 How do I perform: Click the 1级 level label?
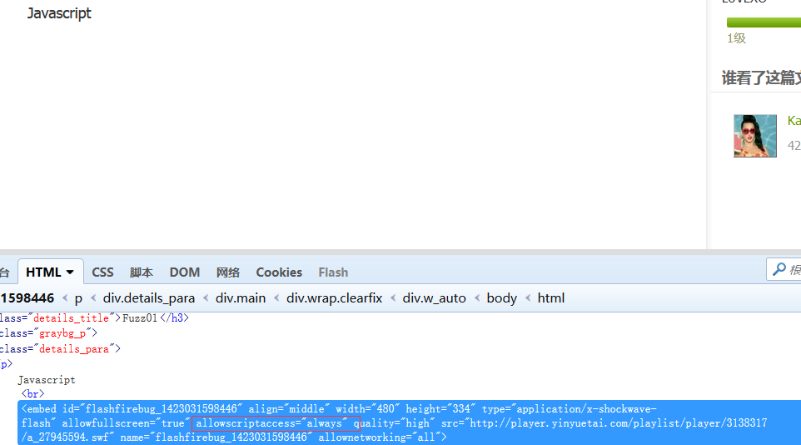(737, 38)
